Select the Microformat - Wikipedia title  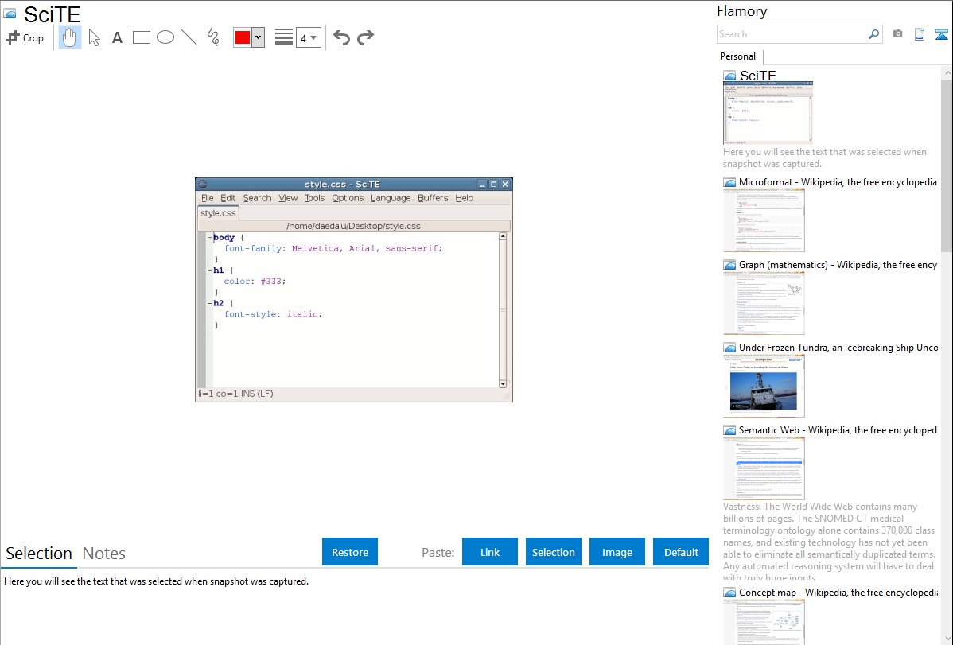pyautogui.click(x=838, y=182)
